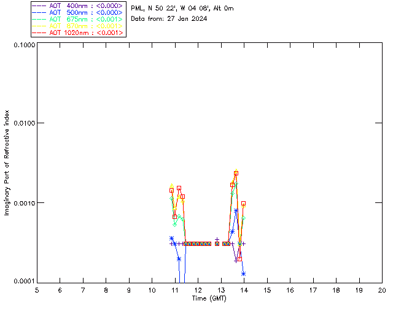Click the isolated purple plus marker above the flat line
Viewport: 393px width, 314px height.
(x=217, y=240)
